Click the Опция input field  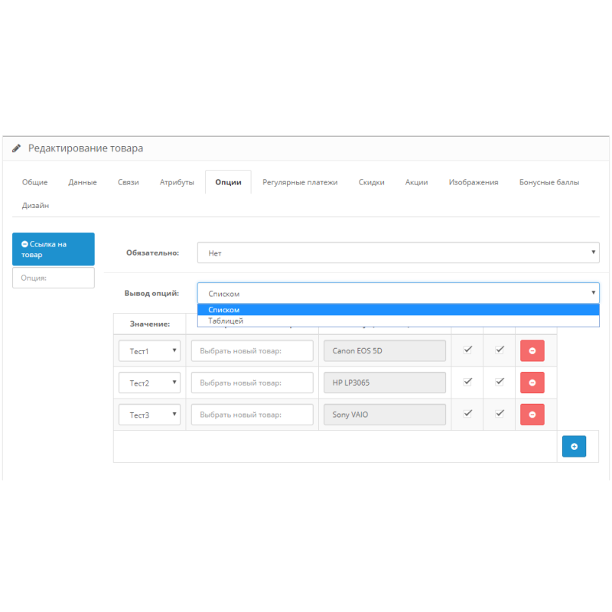point(54,278)
